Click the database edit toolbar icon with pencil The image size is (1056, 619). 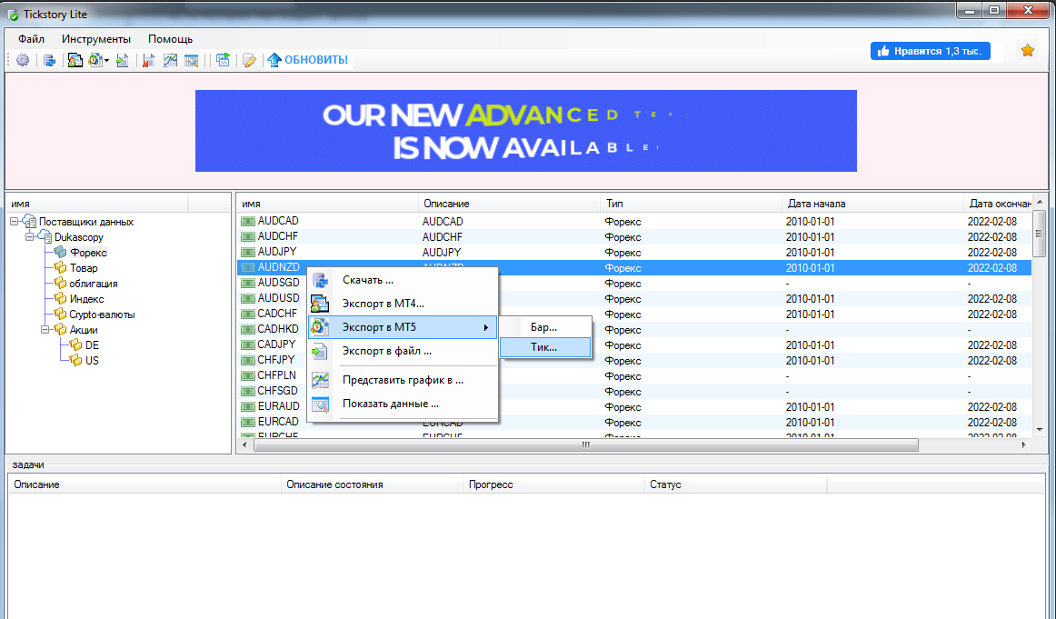249,60
